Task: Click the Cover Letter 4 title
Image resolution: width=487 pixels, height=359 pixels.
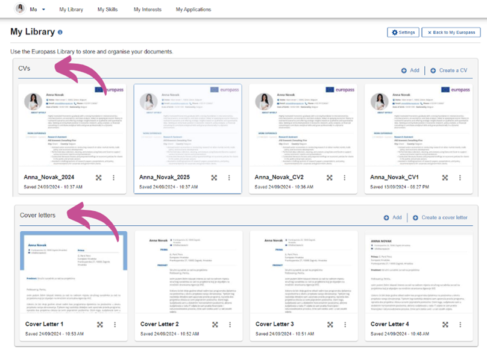Action: pos(390,324)
